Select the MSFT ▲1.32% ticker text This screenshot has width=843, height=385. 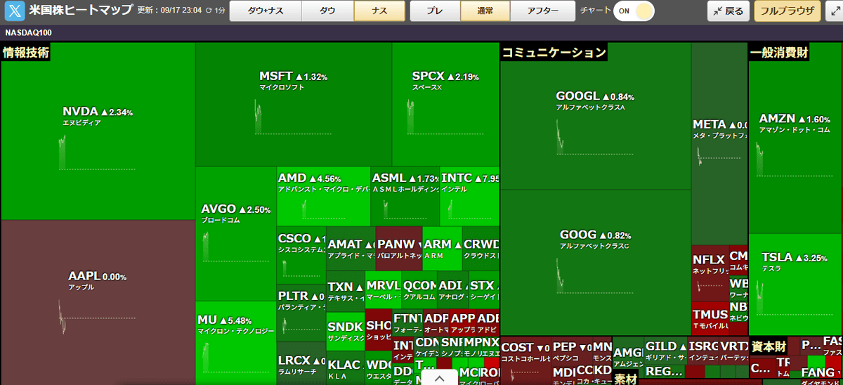tap(293, 77)
